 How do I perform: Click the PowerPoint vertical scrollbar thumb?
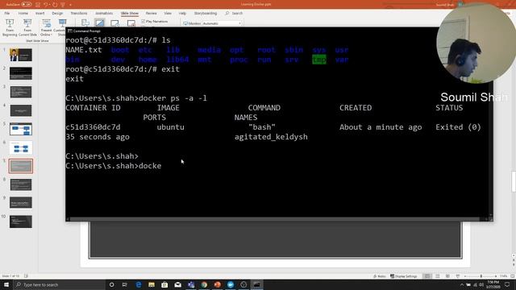514,182
